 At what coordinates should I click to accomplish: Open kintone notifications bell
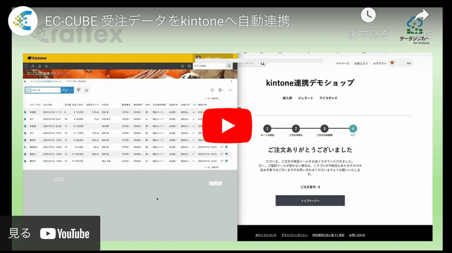[x=40, y=66]
